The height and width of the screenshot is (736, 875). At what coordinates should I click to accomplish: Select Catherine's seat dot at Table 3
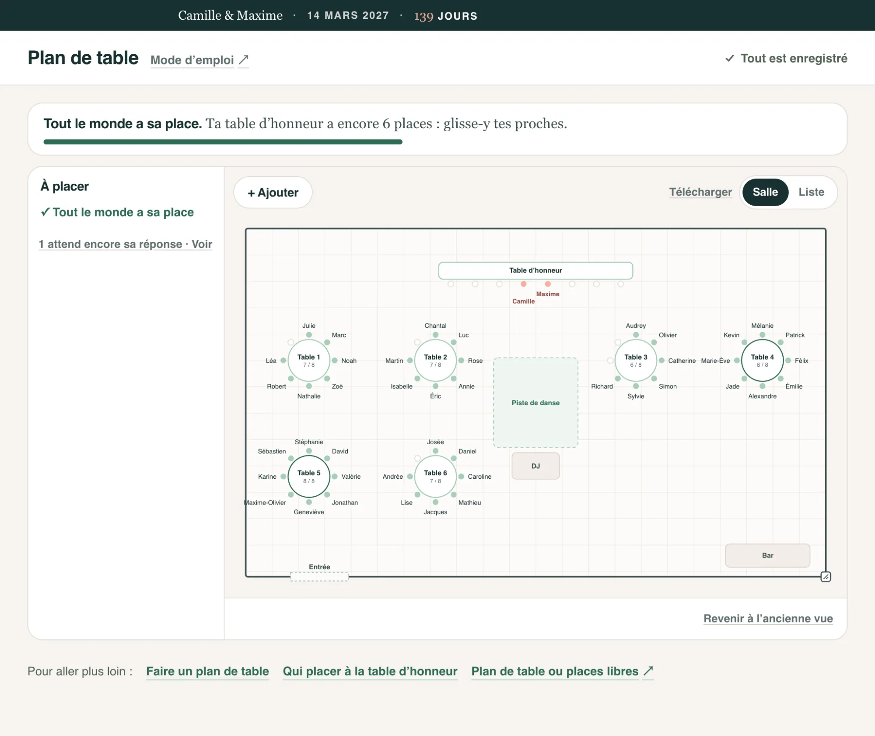click(661, 361)
